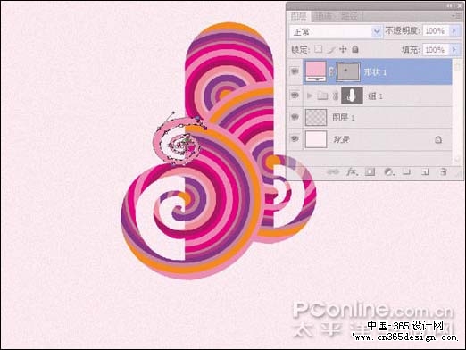Viewport: 466px width, 350px height.
Task: Collapse the panel with double-arrow icon
Action: pyautogui.click(x=450, y=5)
